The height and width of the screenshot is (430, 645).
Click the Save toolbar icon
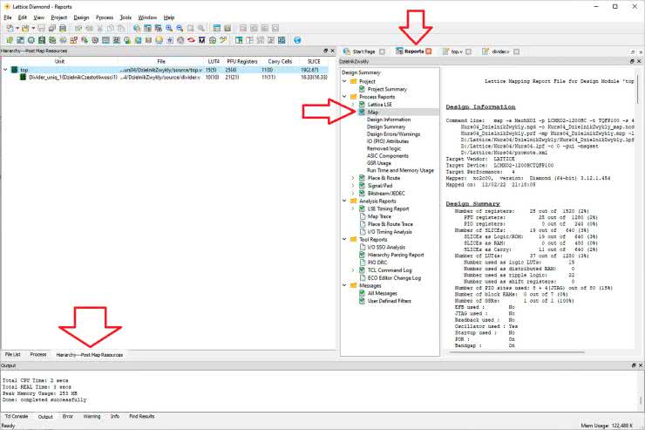(x=41, y=29)
